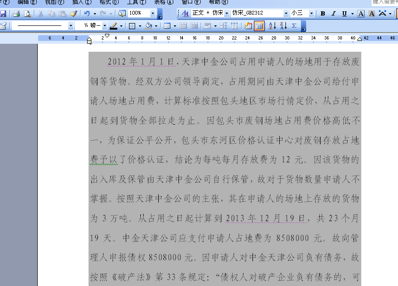Open the Reading Layout document map icon
The height and width of the screenshot is (286, 398).
(x=122, y=14)
